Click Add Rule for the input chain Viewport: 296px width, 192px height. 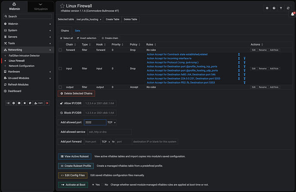(x=274, y=69)
